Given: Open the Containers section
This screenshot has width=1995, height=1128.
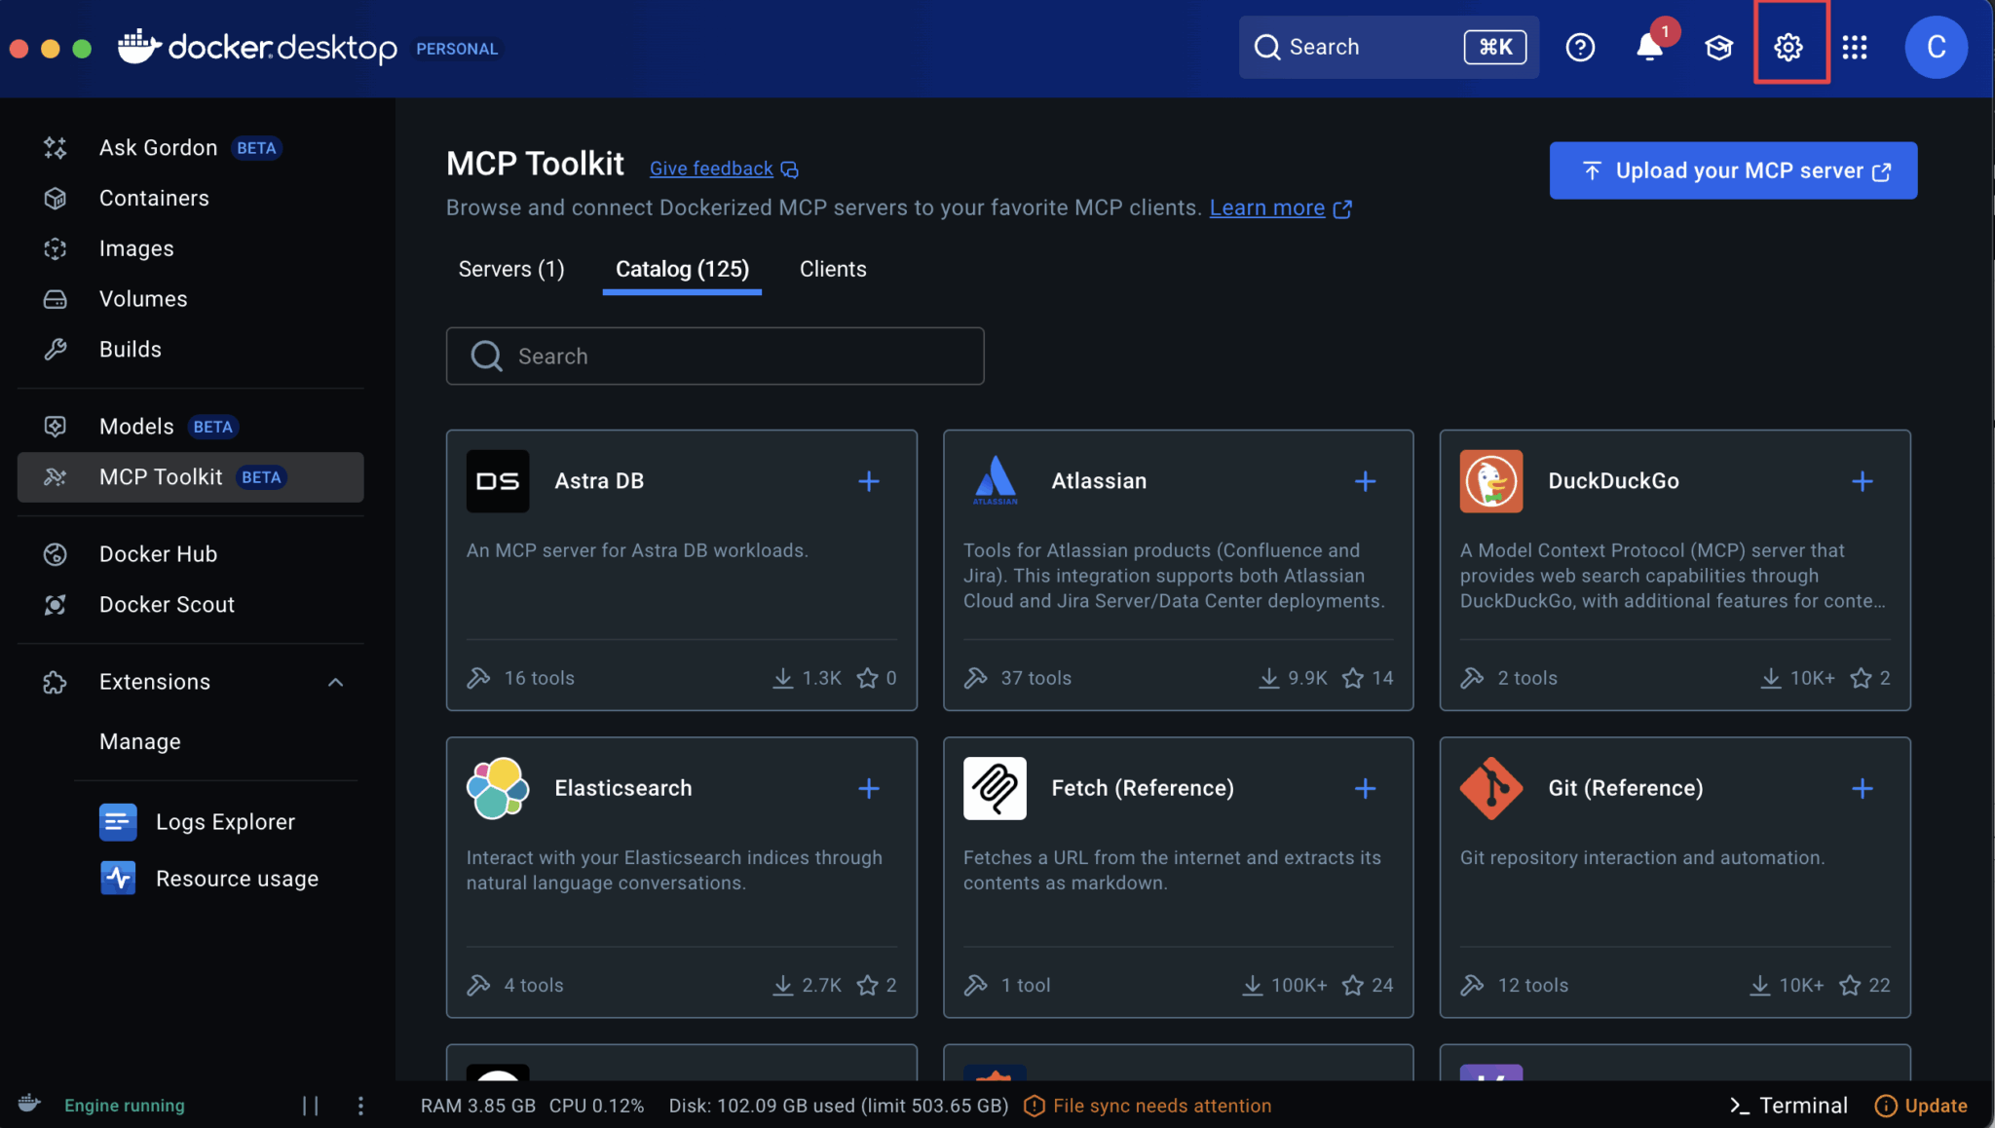Looking at the screenshot, I should pyautogui.click(x=153, y=198).
